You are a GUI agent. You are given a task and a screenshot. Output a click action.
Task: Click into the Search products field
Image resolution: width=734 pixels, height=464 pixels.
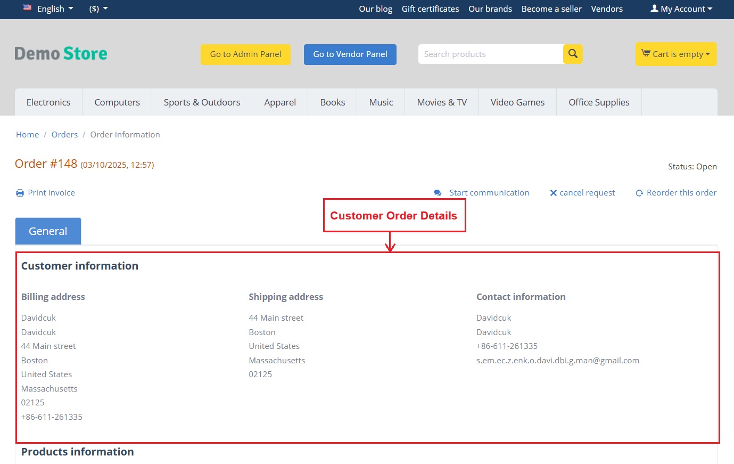[490, 54]
